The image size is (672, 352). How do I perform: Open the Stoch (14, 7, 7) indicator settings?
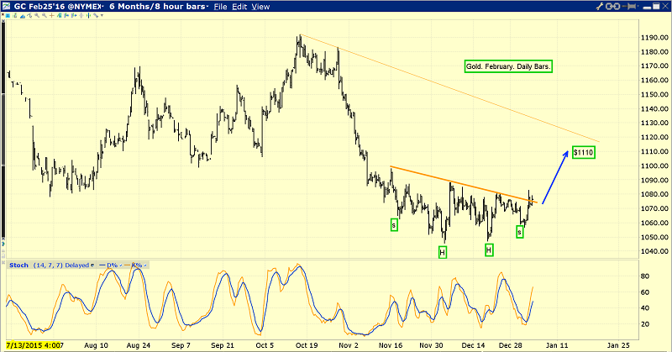pyautogui.click(x=50, y=265)
